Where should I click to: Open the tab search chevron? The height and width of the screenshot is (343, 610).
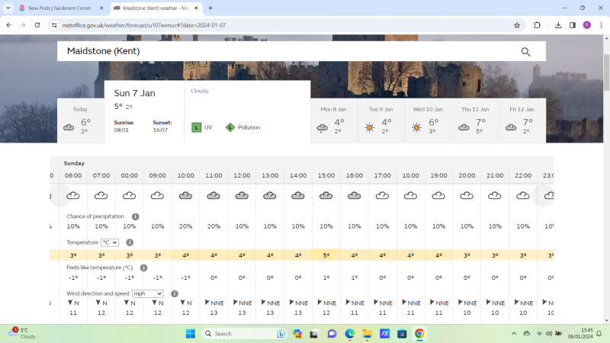coord(8,8)
